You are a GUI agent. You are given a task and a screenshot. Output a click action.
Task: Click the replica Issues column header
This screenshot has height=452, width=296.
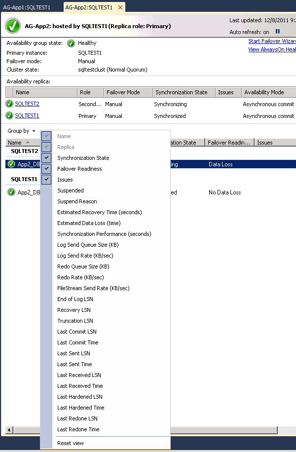coord(228,92)
